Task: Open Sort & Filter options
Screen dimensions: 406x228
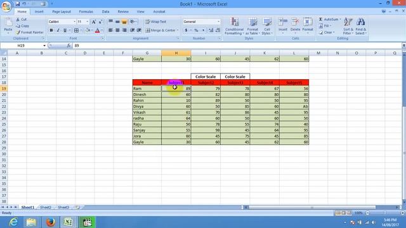Action: (348, 26)
